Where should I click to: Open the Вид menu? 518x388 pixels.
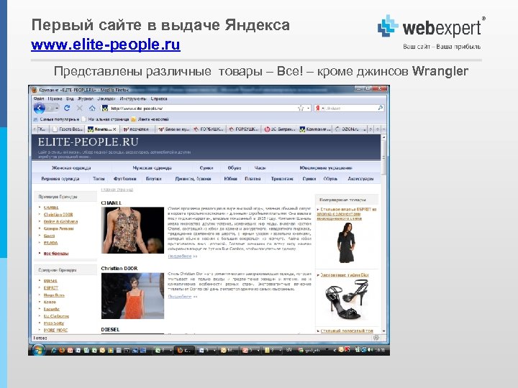pos(70,98)
